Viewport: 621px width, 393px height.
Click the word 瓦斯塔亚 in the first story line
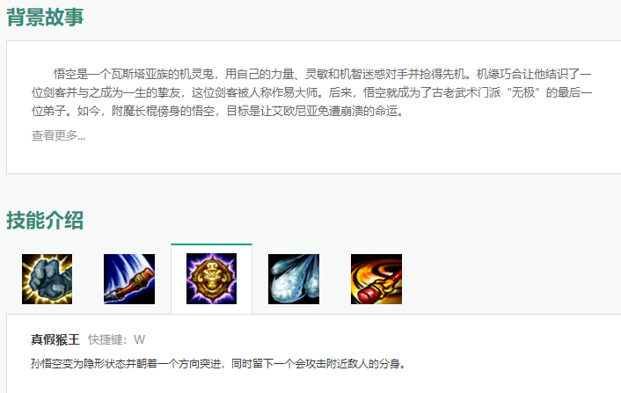[x=134, y=74]
